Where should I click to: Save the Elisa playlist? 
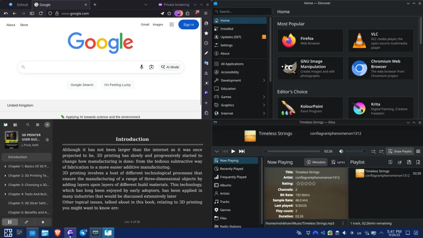tap(409, 162)
